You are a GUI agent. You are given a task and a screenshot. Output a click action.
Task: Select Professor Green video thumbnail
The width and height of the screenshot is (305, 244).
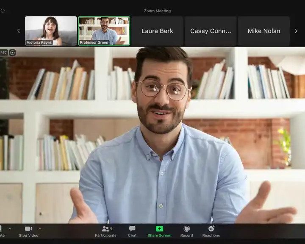[104, 31]
